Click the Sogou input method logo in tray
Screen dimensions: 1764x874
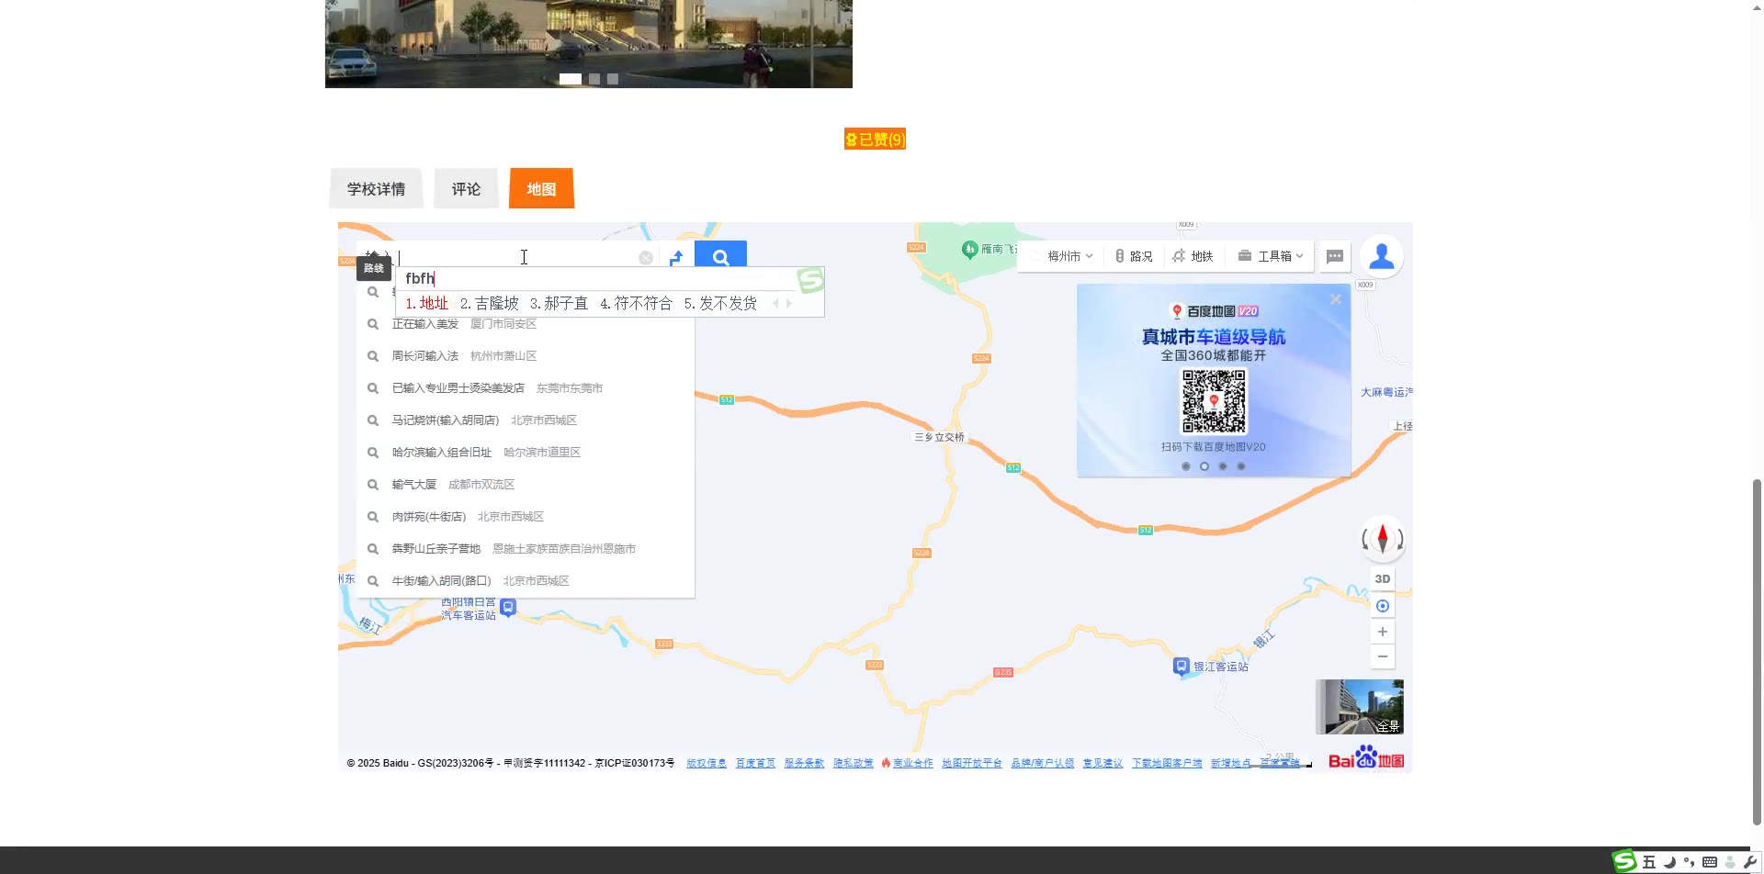(1624, 861)
